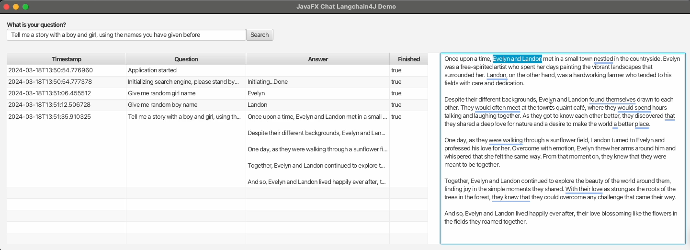Screen dimensions: 690x250
Task: Click 'One day, as they were walking' line in table
Action: pos(317,149)
